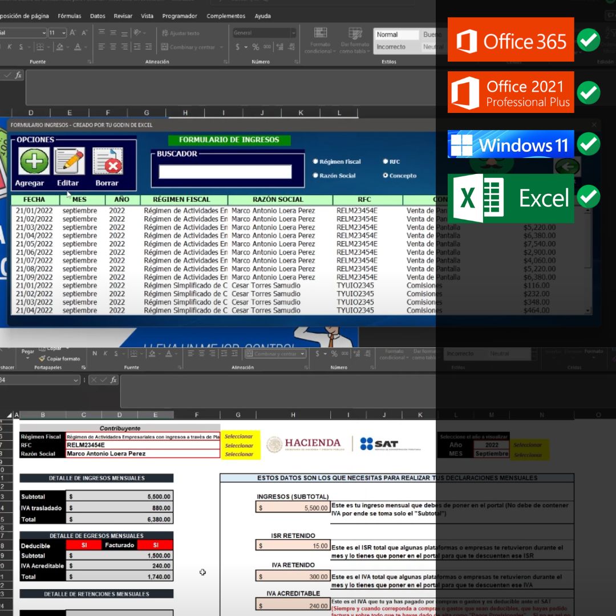Open the Vista ribbon tab
The width and height of the screenshot is (616, 616).
click(147, 16)
